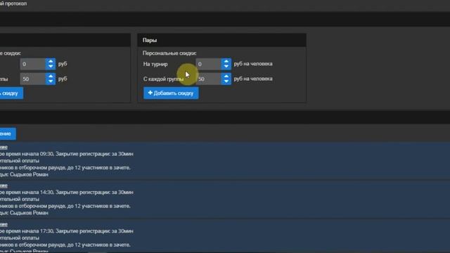Adjust stepper of left panel 50 руб field

pyautogui.click(x=51, y=79)
